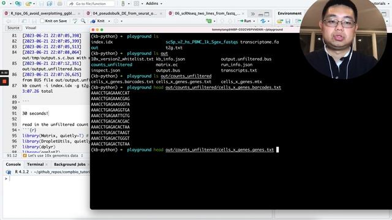This screenshot has height=220, width=392.
Task: Click the spell check ABC icon
Action: 75,21
